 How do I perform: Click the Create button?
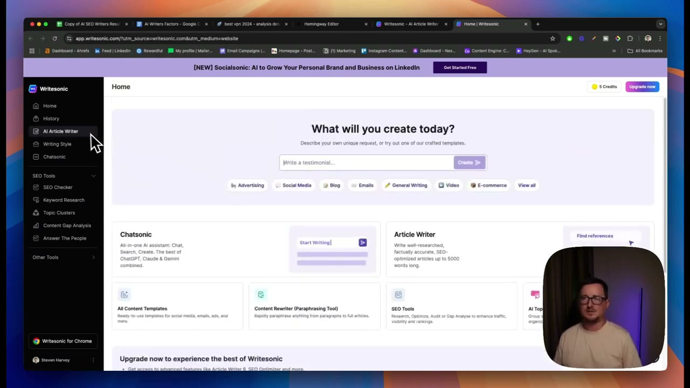tap(469, 163)
